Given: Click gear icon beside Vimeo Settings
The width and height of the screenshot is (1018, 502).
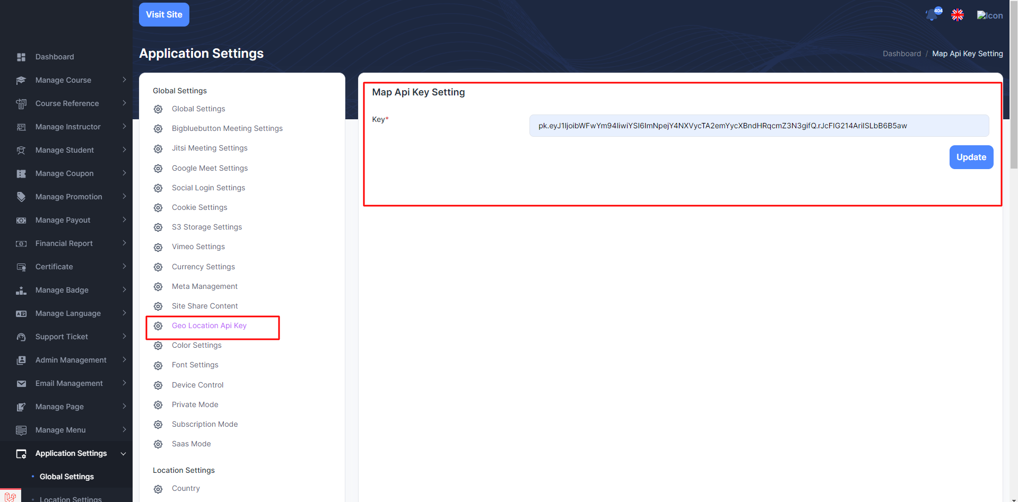Looking at the screenshot, I should (x=158, y=248).
